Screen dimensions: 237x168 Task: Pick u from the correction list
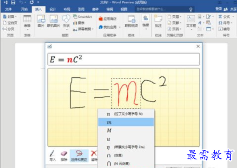tap(126, 139)
